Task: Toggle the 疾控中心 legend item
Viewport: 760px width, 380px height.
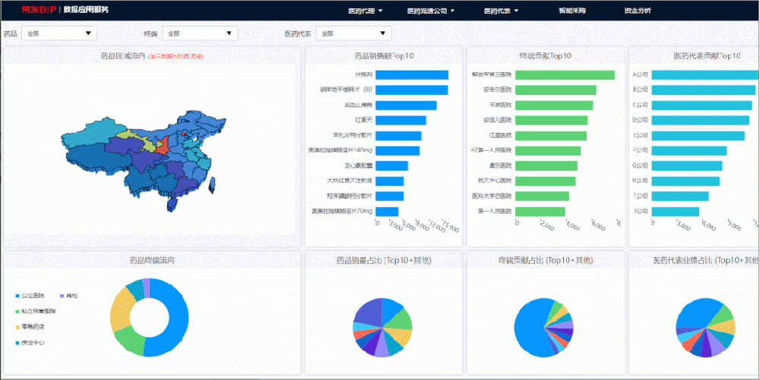Action: click(x=32, y=343)
